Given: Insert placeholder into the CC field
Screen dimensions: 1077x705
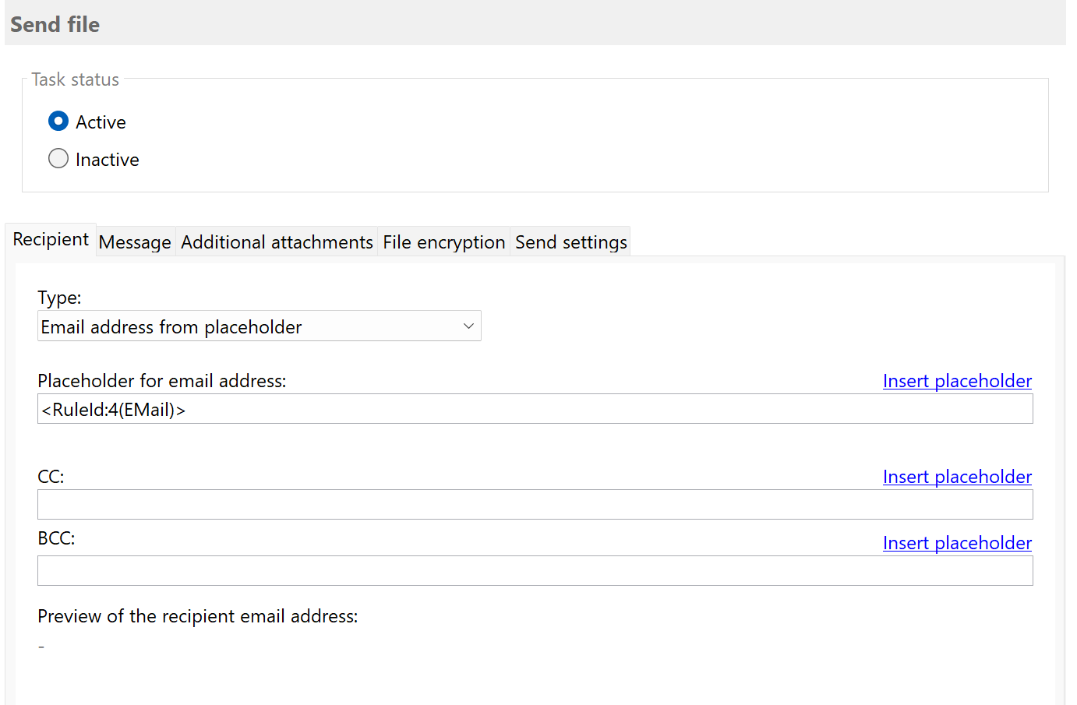Looking at the screenshot, I should coord(957,477).
